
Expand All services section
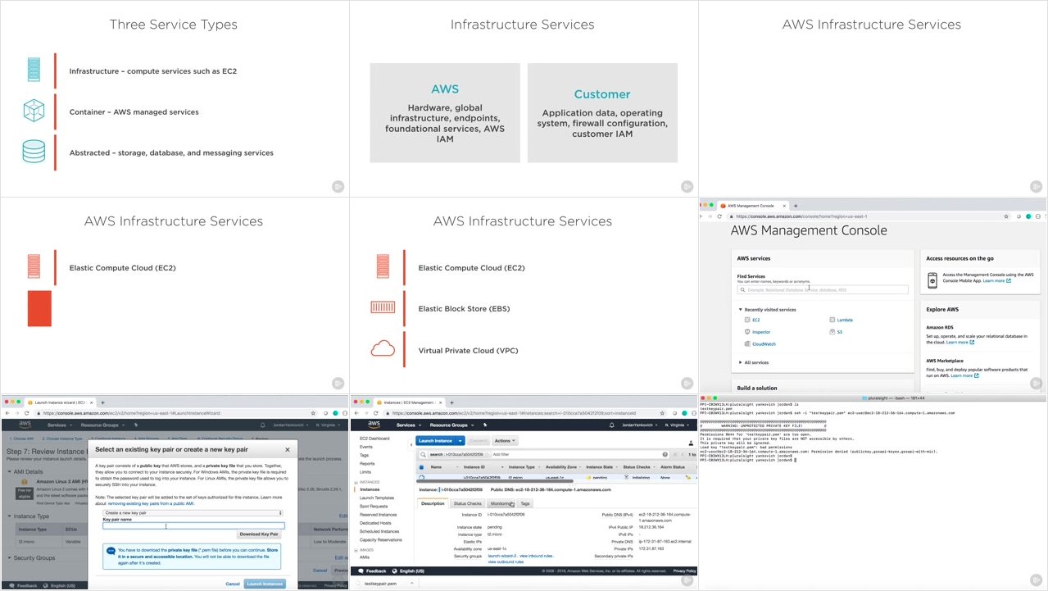coord(741,362)
